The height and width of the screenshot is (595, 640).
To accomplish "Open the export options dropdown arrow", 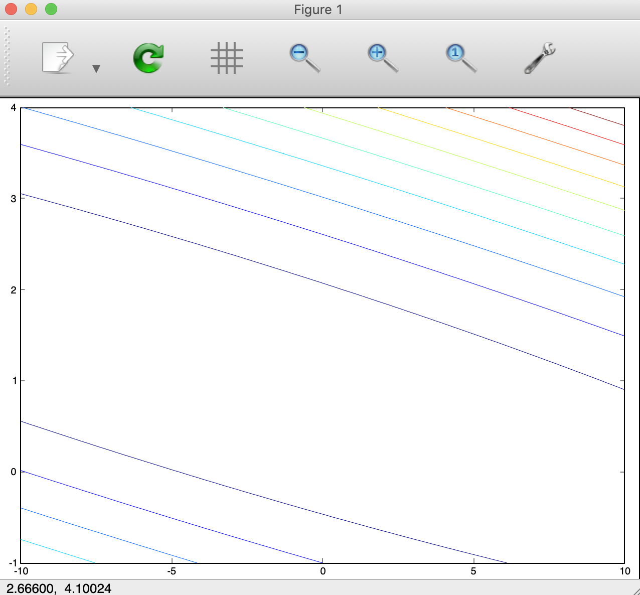I will (96, 69).
